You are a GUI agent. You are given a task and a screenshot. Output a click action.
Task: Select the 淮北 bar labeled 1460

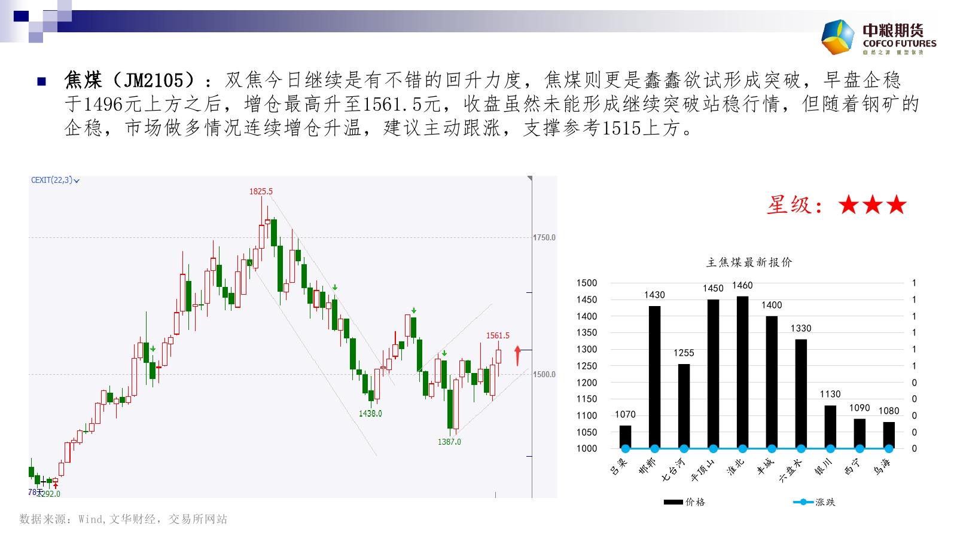[x=742, y=371]
